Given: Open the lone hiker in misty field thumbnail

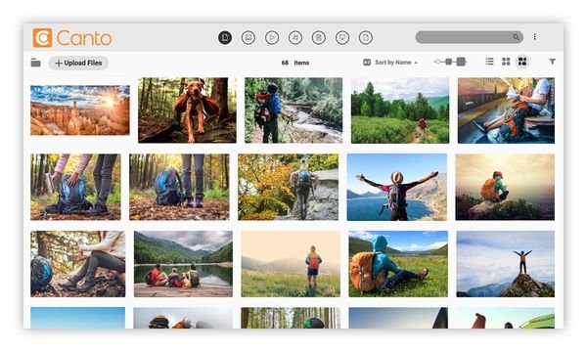Looking at the screenshot, I should click(x=291, y=264).
